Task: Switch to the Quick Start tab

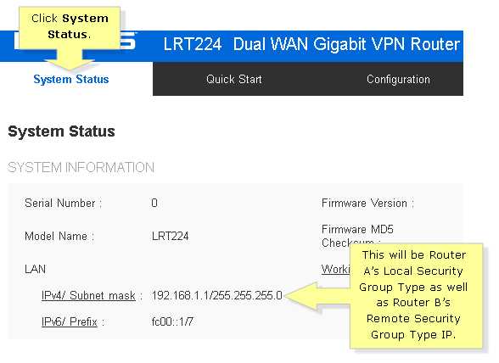Action: (234, 79)
